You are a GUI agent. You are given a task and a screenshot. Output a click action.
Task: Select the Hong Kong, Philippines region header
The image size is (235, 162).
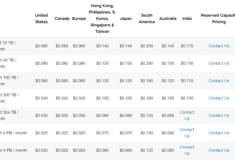click(x=102, y=19)
